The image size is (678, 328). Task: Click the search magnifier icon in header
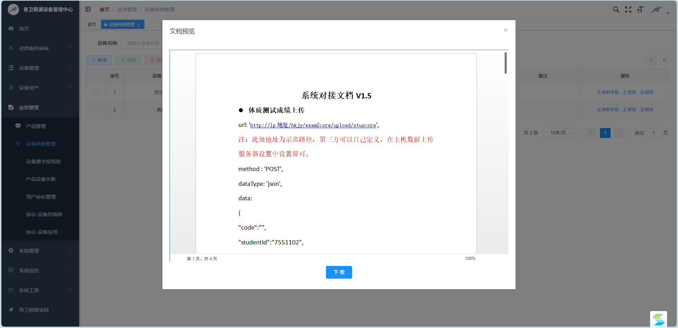(616, 10)
